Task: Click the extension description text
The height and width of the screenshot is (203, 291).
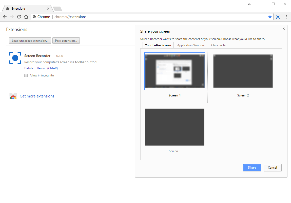Action: point(61,62)
